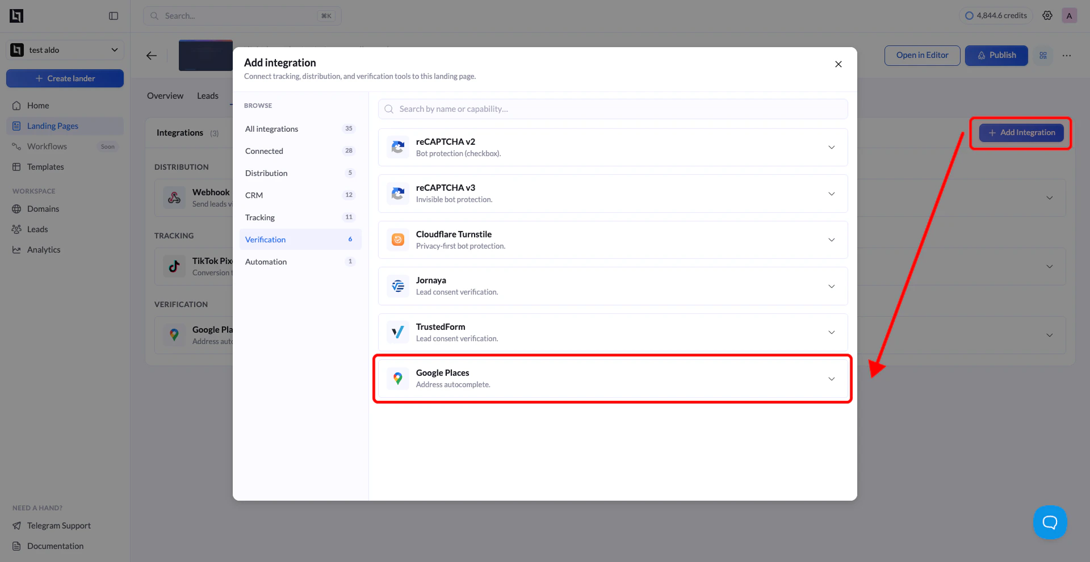Expand the Jornaya chevron
The image size is (1090, 562).
(x=831, y=286)
